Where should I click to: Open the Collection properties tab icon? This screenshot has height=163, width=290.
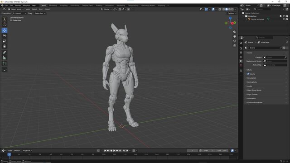(241, 71)
